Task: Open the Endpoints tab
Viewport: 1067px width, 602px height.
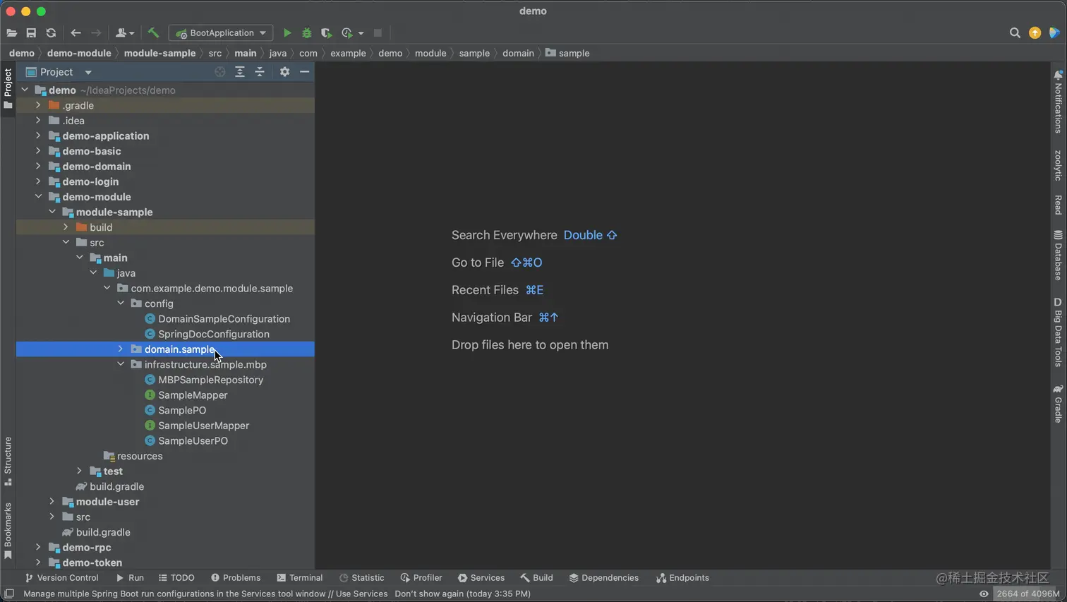Action: pyautogui.click(x=682, y=578)
